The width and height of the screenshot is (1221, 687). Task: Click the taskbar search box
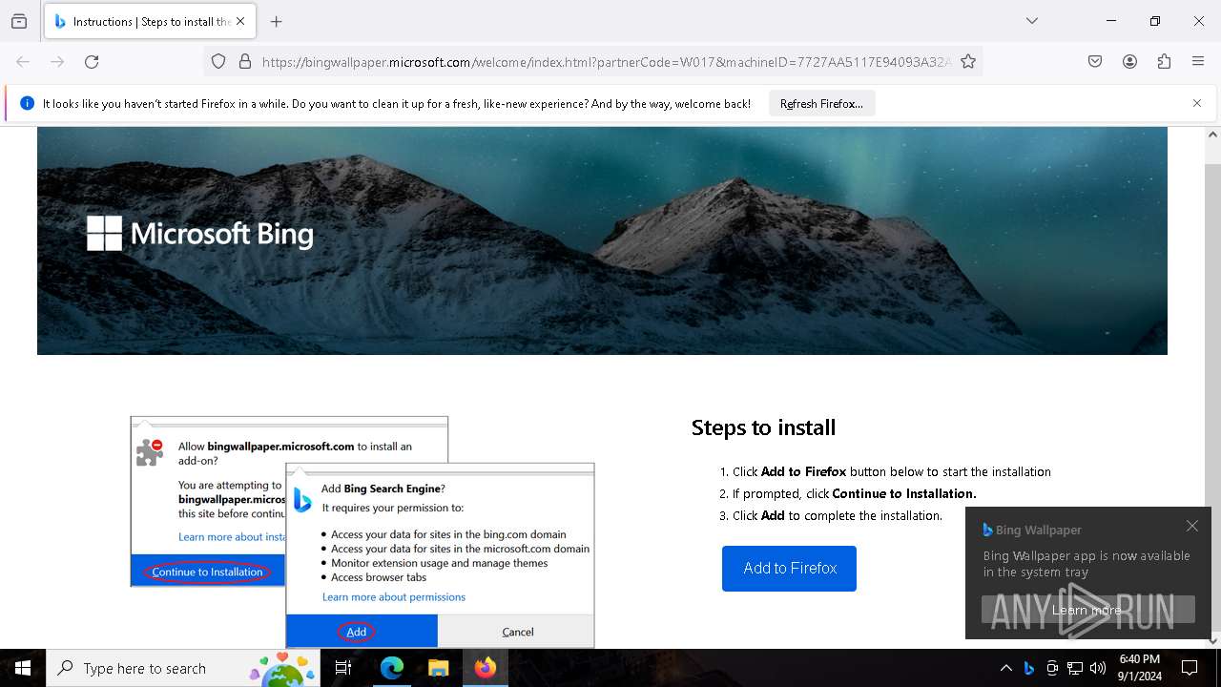tap(183, 668)
